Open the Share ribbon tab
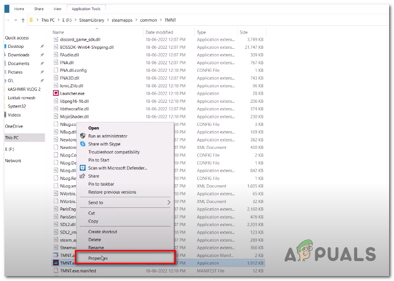The height and width of the screenshot is (281, 394). click(39, 9)
